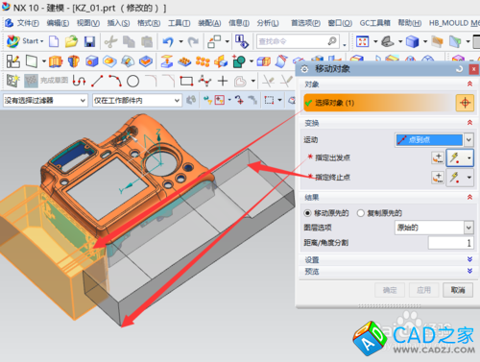Viewport: 480px width, 362px height.
Task: Expand the 设置 section
Action: 469,259
